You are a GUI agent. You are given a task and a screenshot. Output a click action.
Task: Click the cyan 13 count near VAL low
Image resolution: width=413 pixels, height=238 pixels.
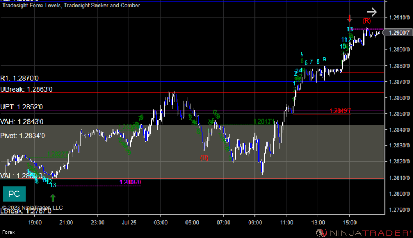[x=53, y=185]
